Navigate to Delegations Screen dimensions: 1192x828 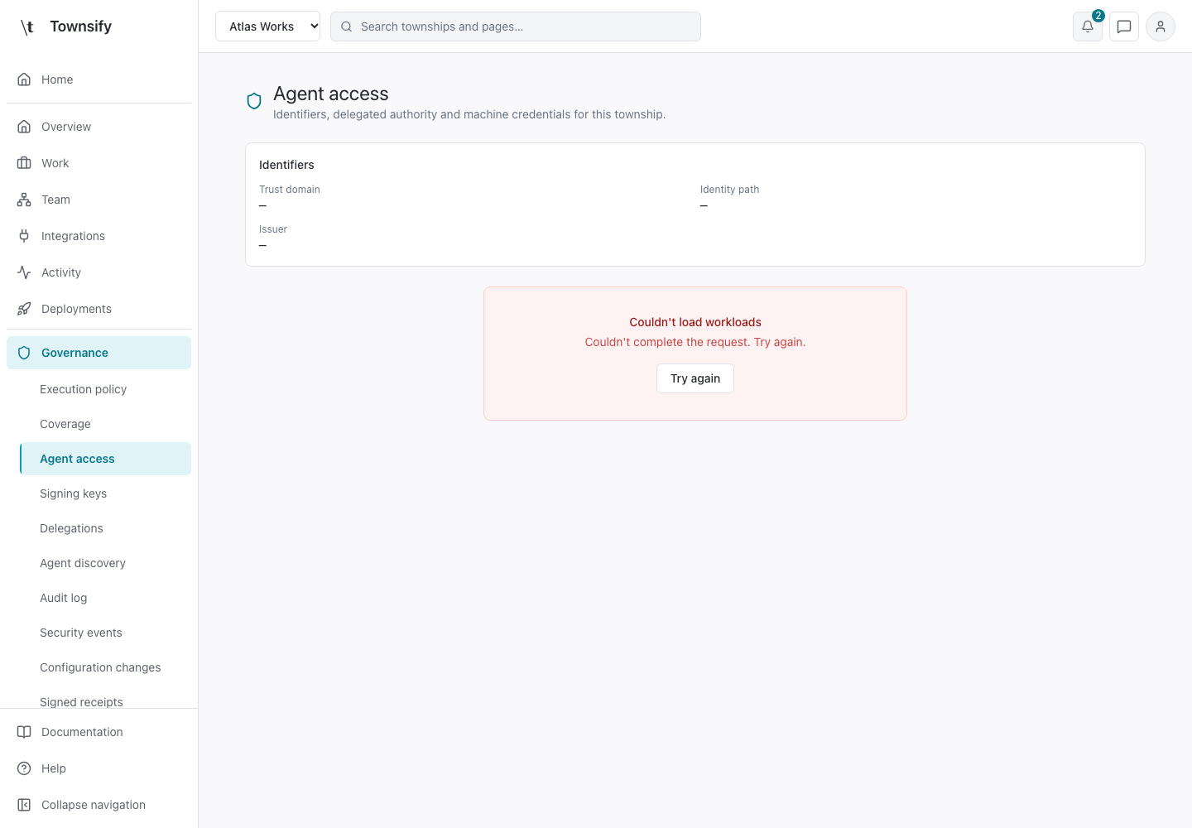[105, 528]
